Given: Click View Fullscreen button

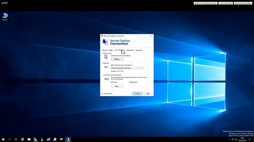Looking at the screenshot, I should pos(225,3).
